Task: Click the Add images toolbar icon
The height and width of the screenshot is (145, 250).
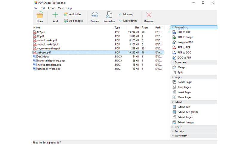Action: (66, 21)
